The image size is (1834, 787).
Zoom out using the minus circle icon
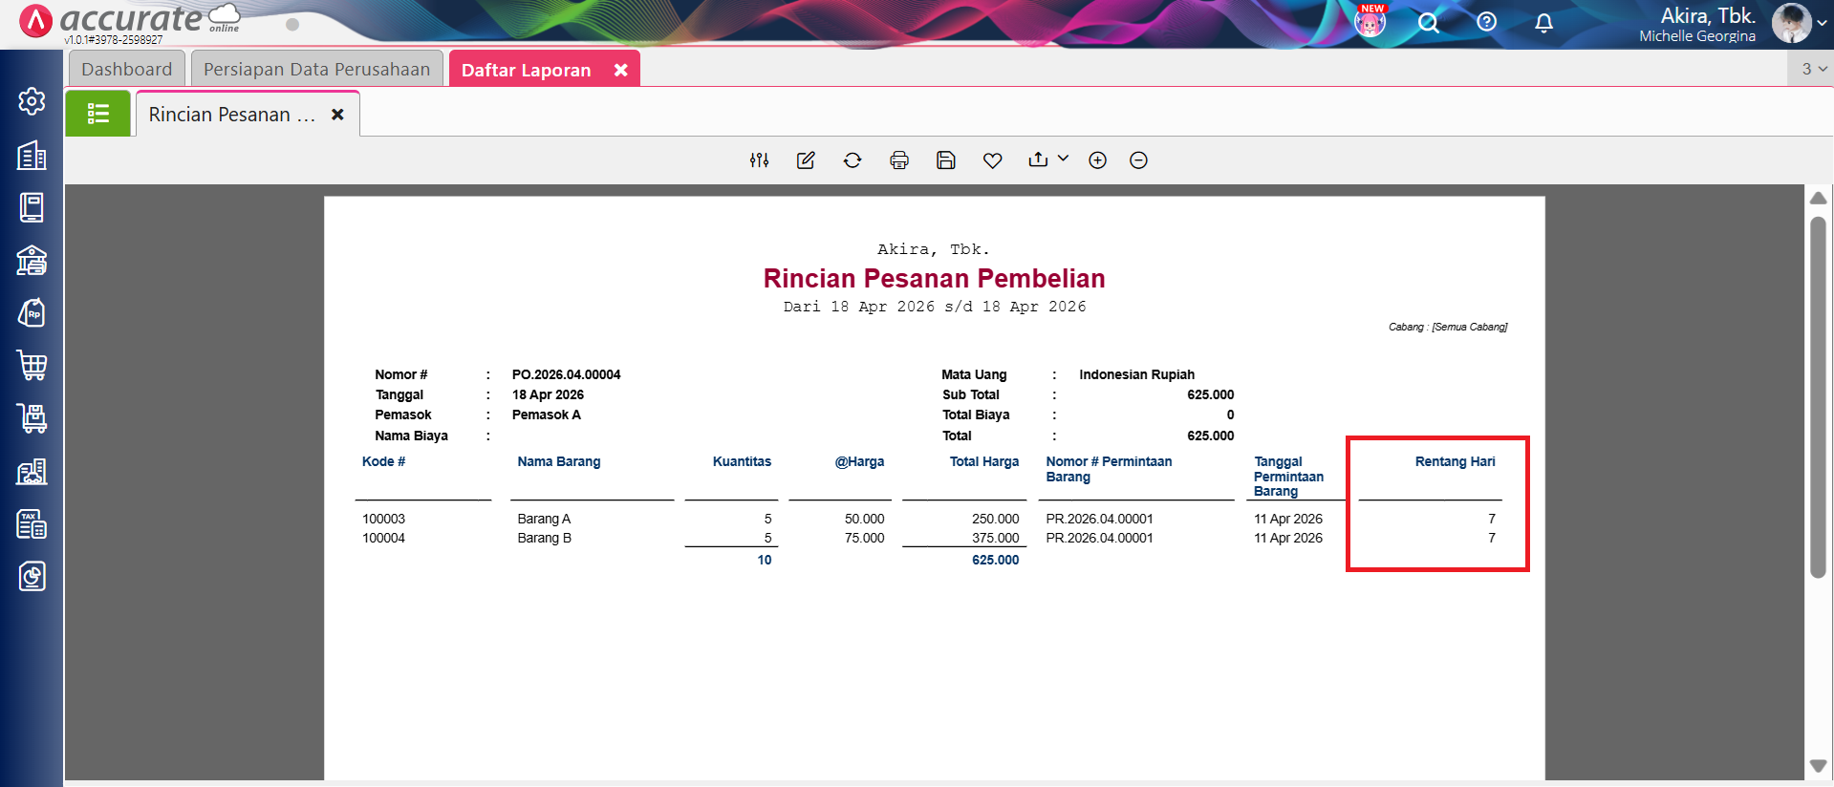point(1138,160)
